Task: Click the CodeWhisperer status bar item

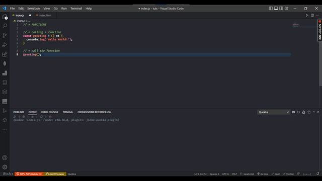Action: (x=55, y=174)
